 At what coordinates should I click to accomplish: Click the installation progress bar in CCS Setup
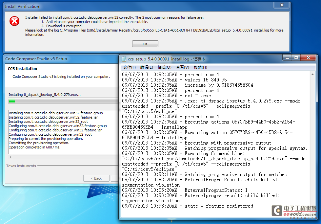click(x=63, y=101)
